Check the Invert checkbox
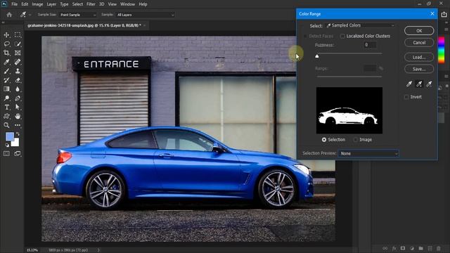 [406, 97]
